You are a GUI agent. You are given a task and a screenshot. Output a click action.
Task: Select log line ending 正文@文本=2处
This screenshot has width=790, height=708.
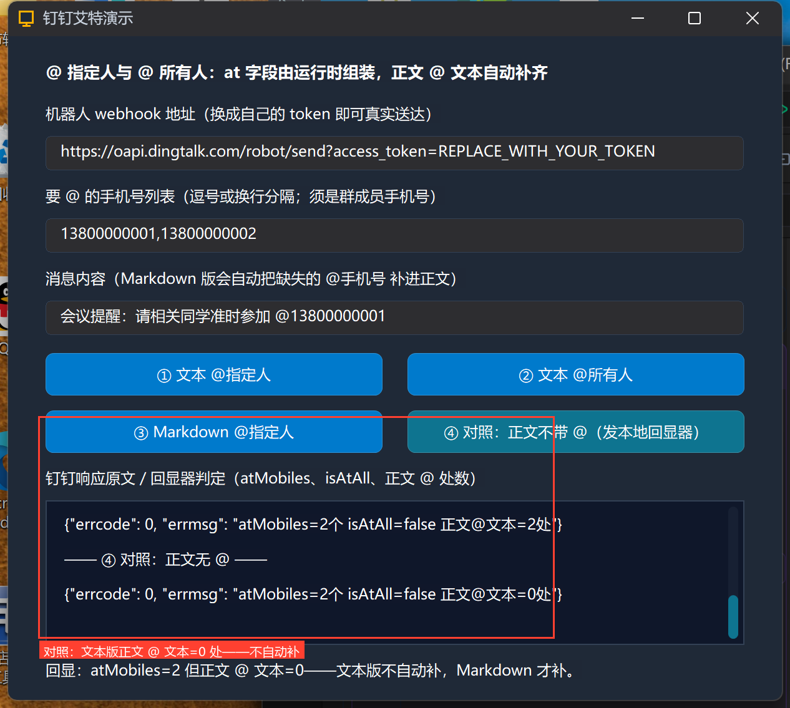313,524
